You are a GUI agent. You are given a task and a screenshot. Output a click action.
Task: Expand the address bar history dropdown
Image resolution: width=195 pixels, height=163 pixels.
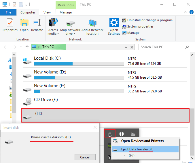pos(126,47)
